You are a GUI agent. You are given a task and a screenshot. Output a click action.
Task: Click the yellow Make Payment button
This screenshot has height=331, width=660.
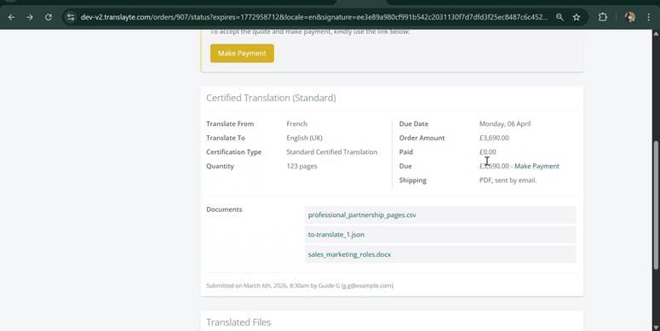click(242, 54)
